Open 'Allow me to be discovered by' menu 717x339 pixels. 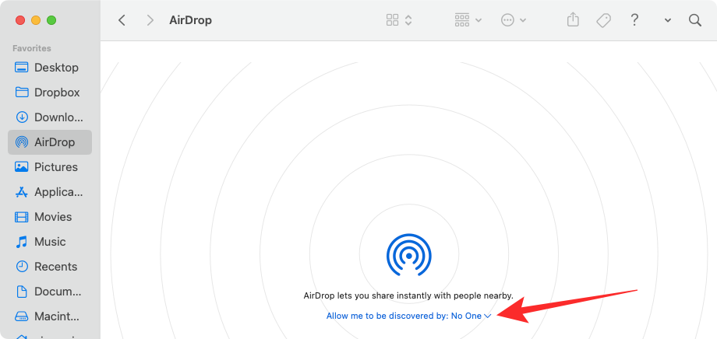(409, 316)
